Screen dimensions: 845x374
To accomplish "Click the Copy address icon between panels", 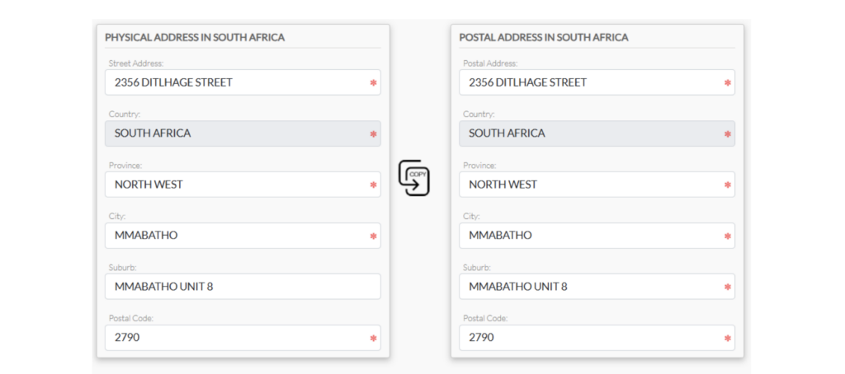I will (414, 178).
